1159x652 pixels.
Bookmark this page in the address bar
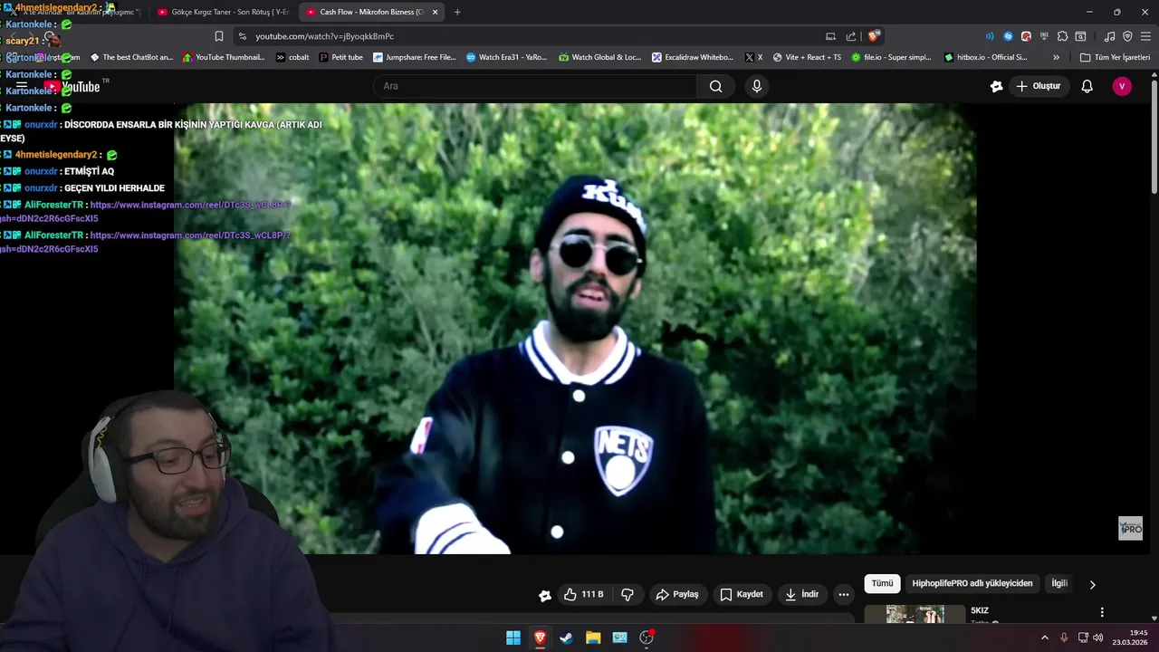click(219, 36)
